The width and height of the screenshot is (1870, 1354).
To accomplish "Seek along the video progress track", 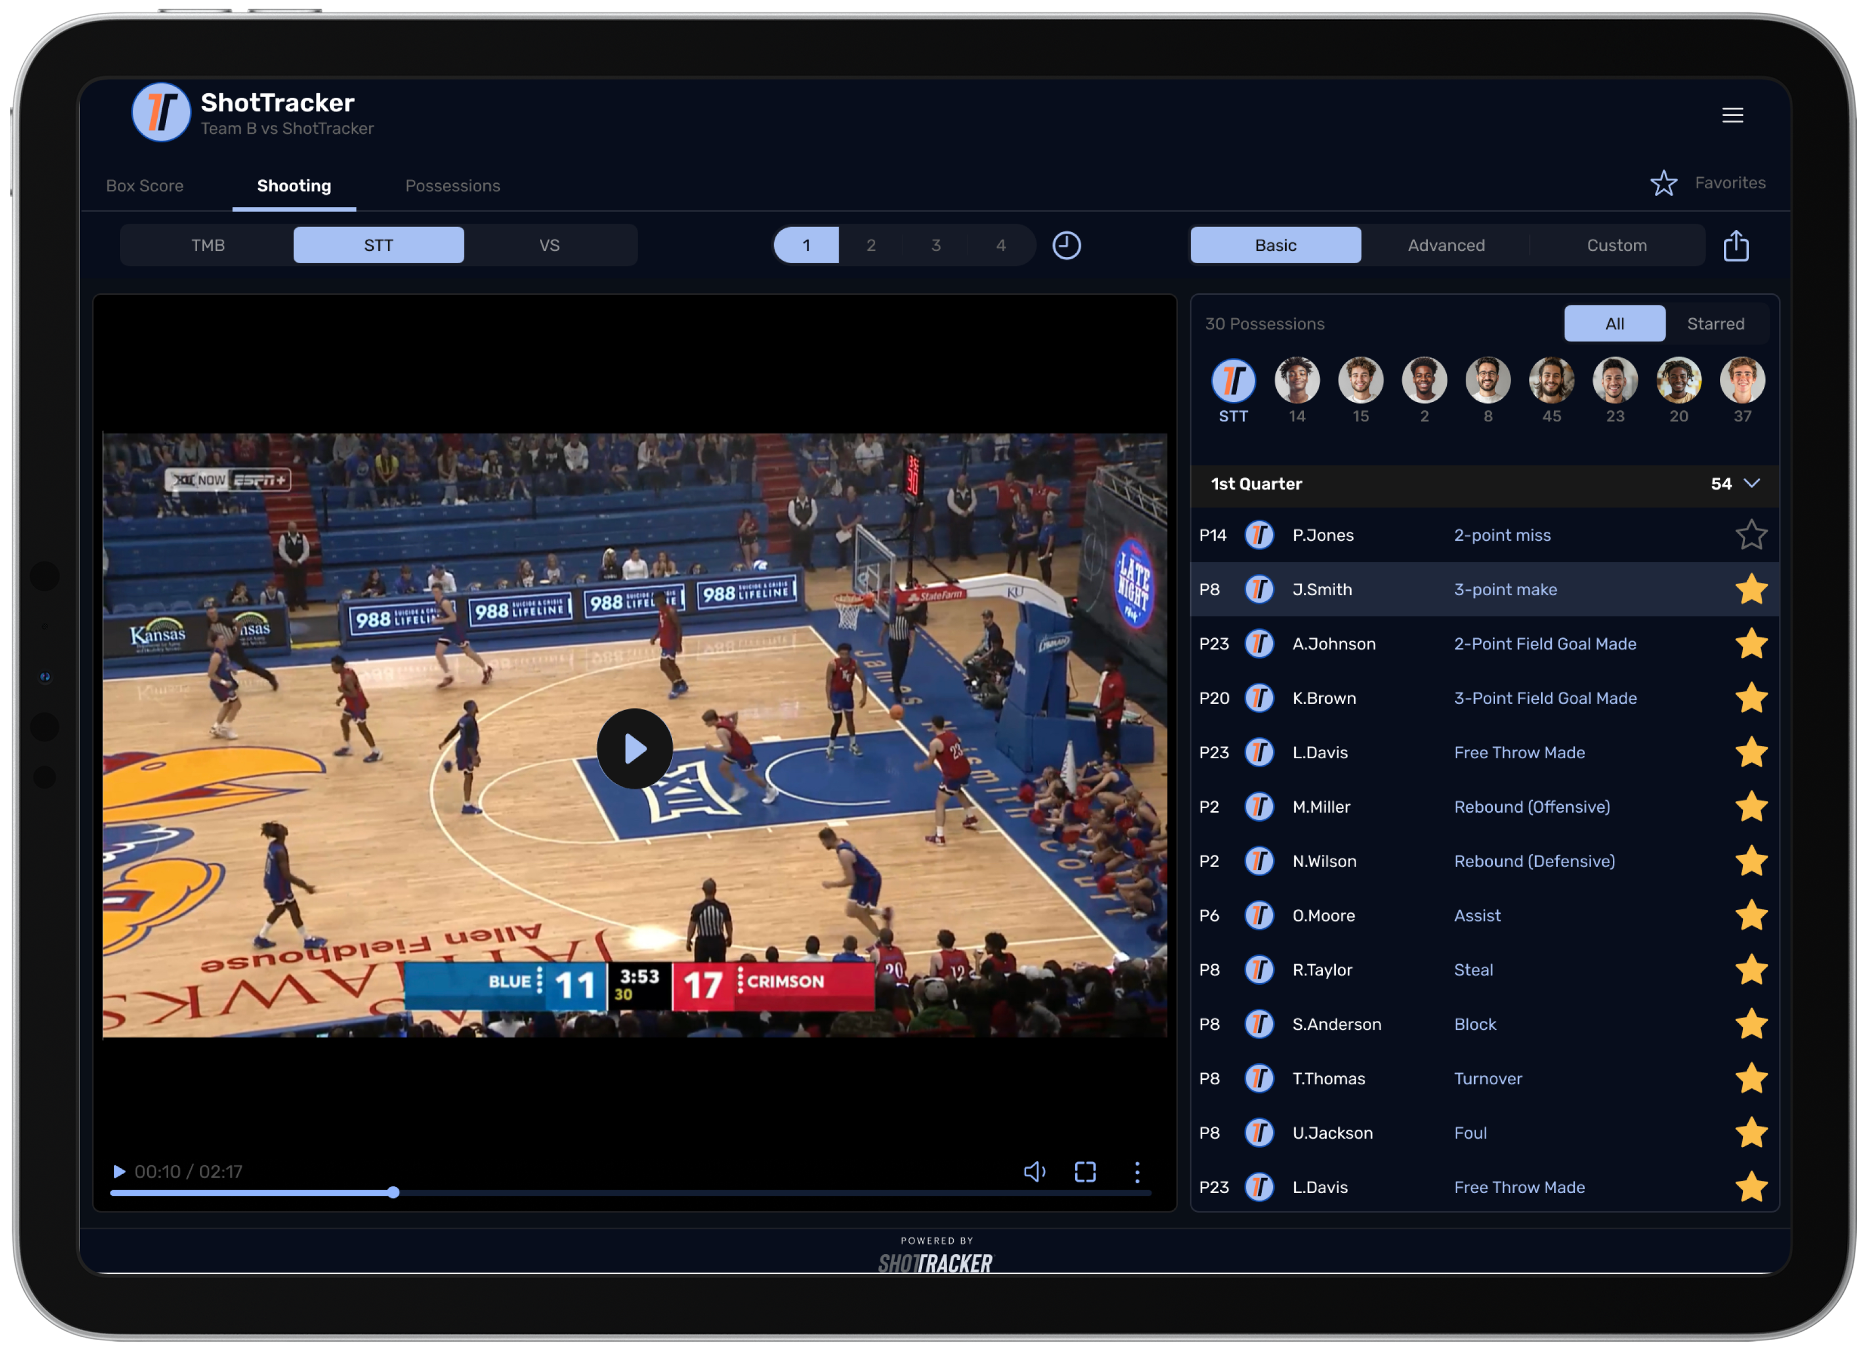I will pyautogui.click(x=631, y=1192).
